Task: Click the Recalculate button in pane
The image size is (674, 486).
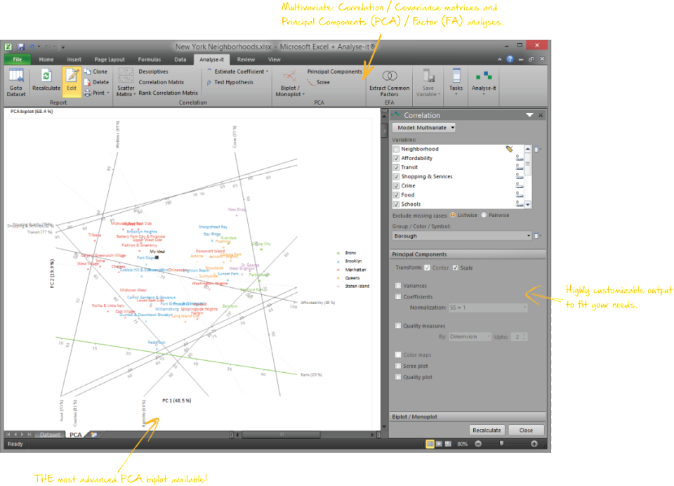Action: pyautogui.click(x=487, y=430)
